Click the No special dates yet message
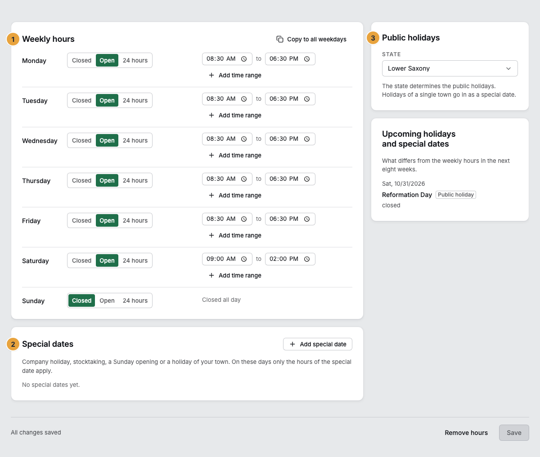Viewport: 540px width, 457px height. point(51,385)
